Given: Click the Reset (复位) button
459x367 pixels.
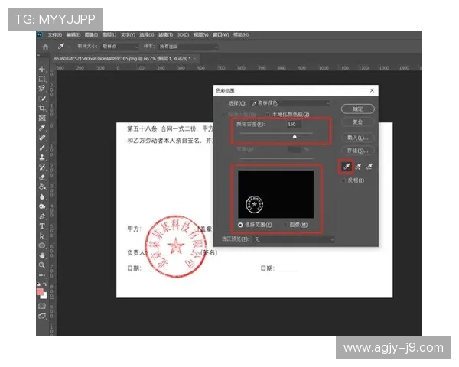Looking at the screenshot, I should click(358, 122).
